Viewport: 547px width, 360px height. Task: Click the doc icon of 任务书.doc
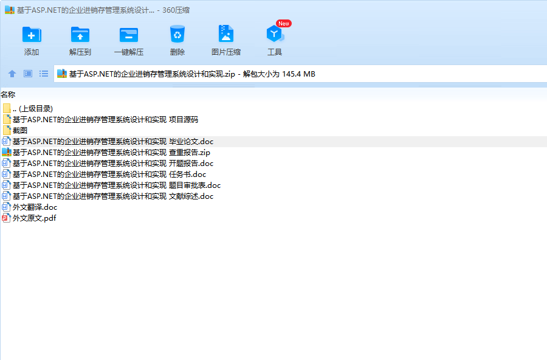click(x=6, y=175)
